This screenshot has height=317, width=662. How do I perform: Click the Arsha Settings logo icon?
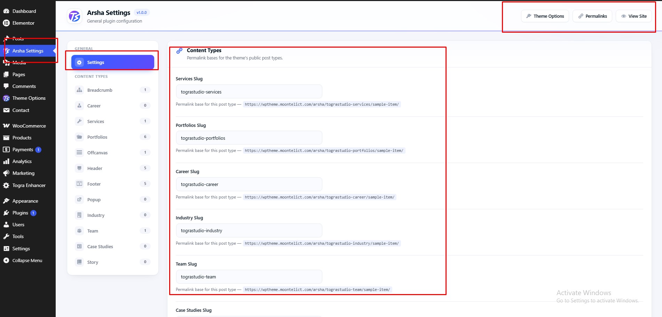click(x=74, y=16)
